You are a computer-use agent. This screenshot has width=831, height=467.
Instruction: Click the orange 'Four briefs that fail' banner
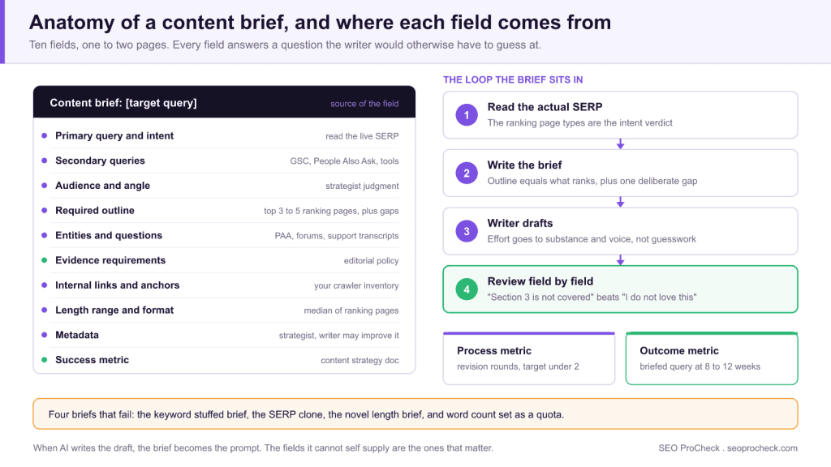(415, 414)
